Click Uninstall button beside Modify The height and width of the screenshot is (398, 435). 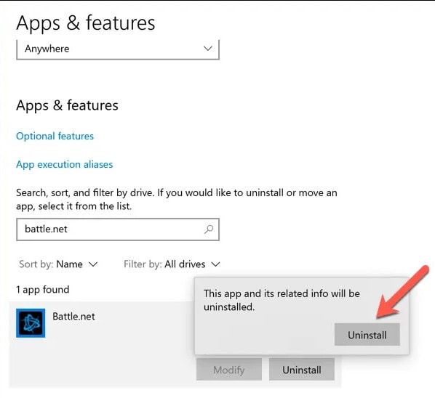pos(302,370)
